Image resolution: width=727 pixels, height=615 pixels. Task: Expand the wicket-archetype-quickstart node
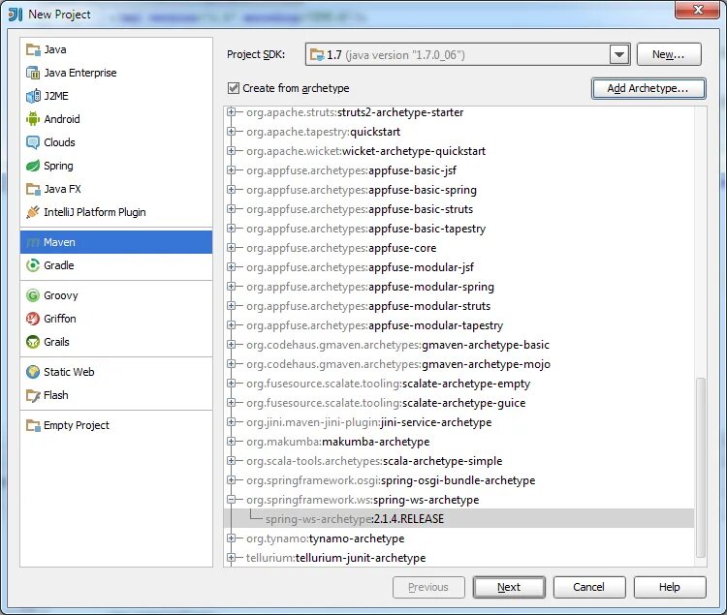pos(231,151)
